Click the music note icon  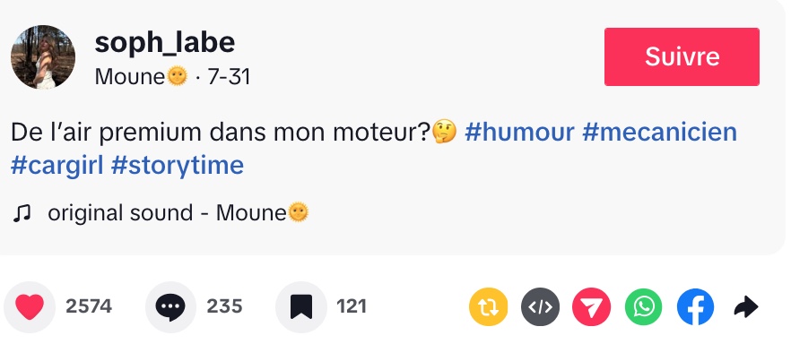click(x=22, y=213)
